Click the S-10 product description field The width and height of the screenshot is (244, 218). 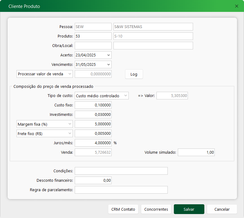(x=153, y=36)
